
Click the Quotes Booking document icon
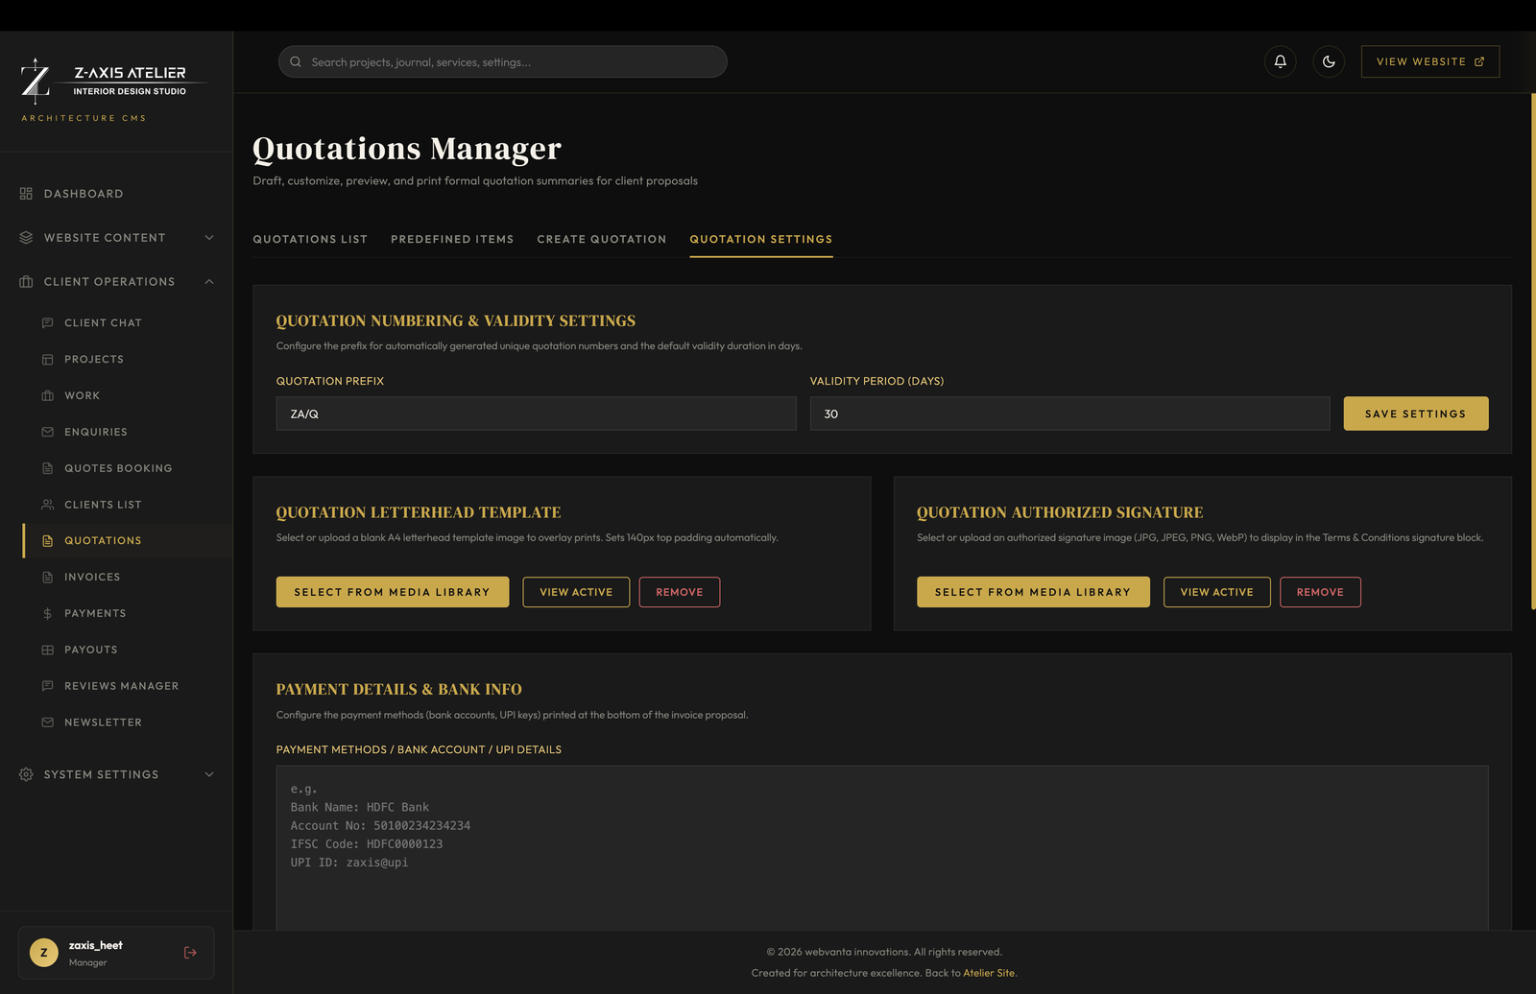click(48, 468)
